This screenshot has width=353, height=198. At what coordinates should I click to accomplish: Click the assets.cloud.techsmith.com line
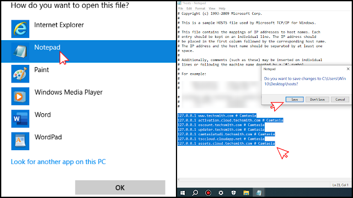point(226,143)
